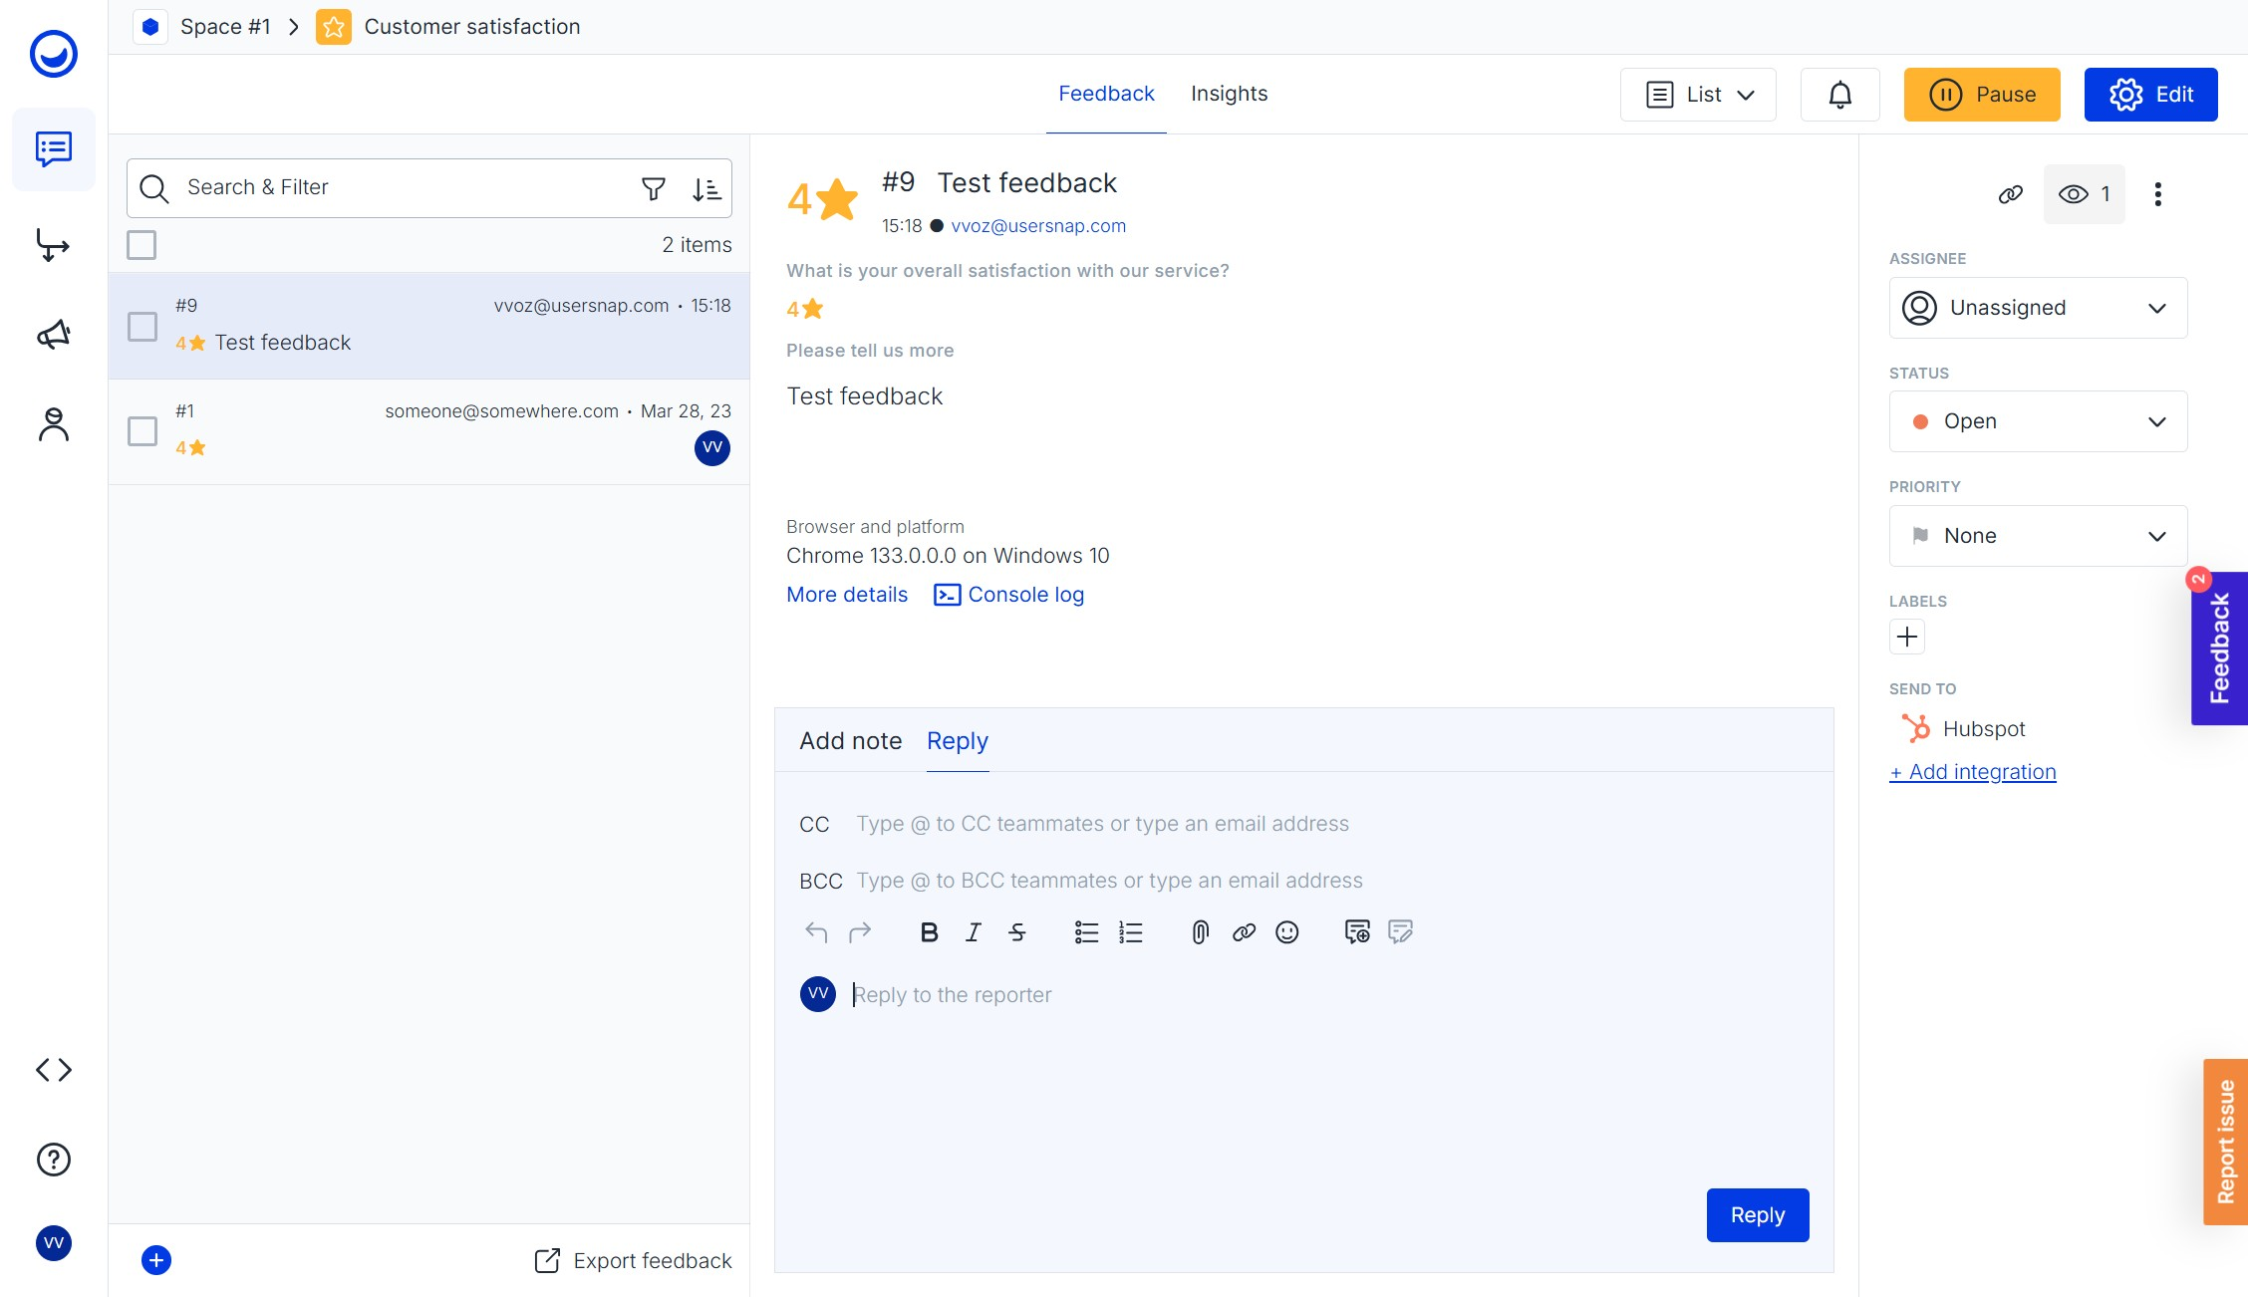Open the emoji picker in the reply toolbar
Image resolution: width=2248 pixels, height=1297 pixels.
1286,932
